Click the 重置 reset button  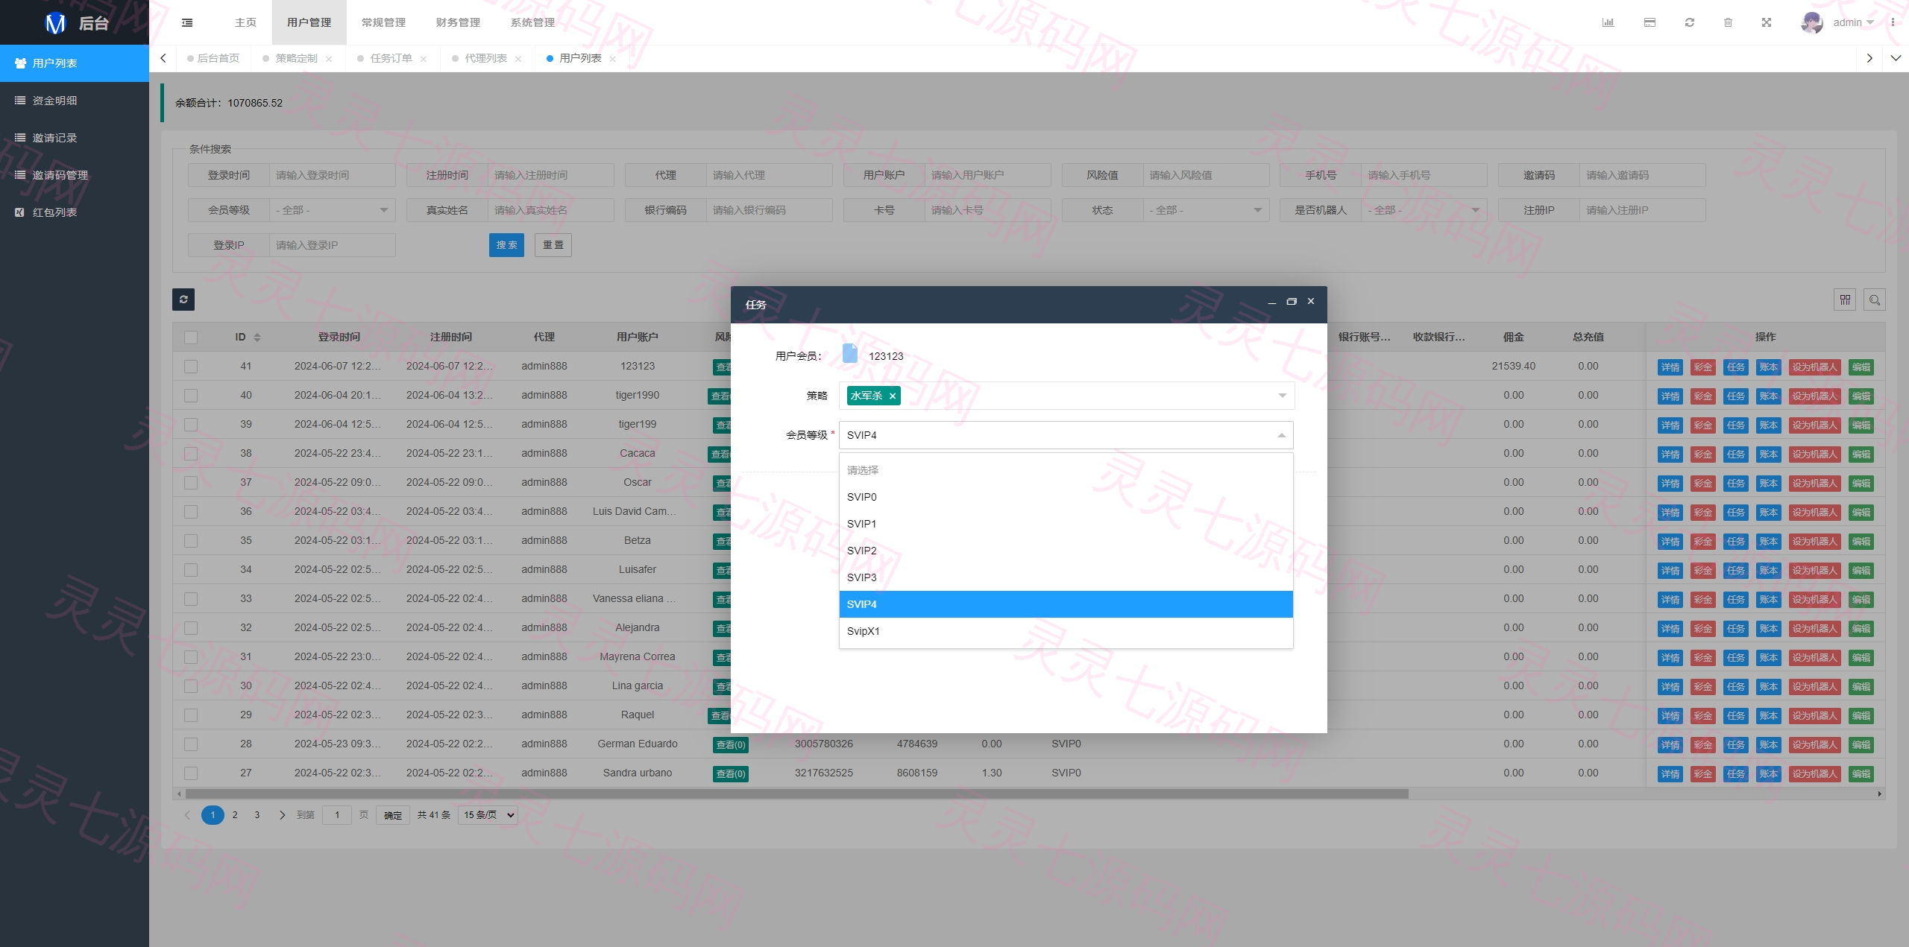(x=553, y=245)
